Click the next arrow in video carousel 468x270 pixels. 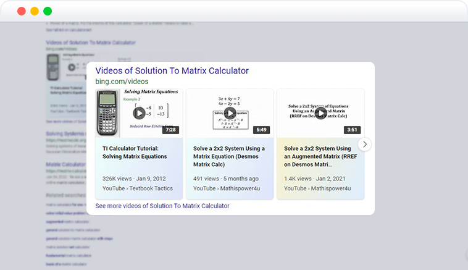click(x=365, y=144)
